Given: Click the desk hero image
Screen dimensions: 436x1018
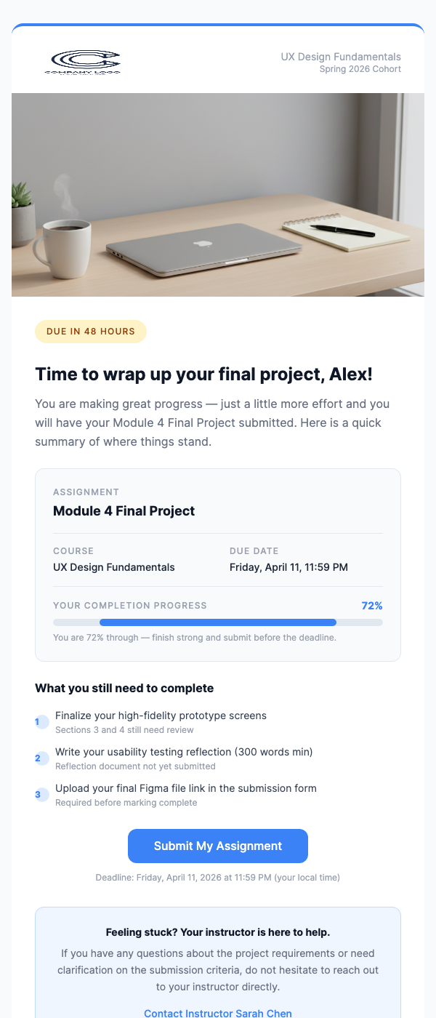Looking at the screenshot, I should 218,195.
